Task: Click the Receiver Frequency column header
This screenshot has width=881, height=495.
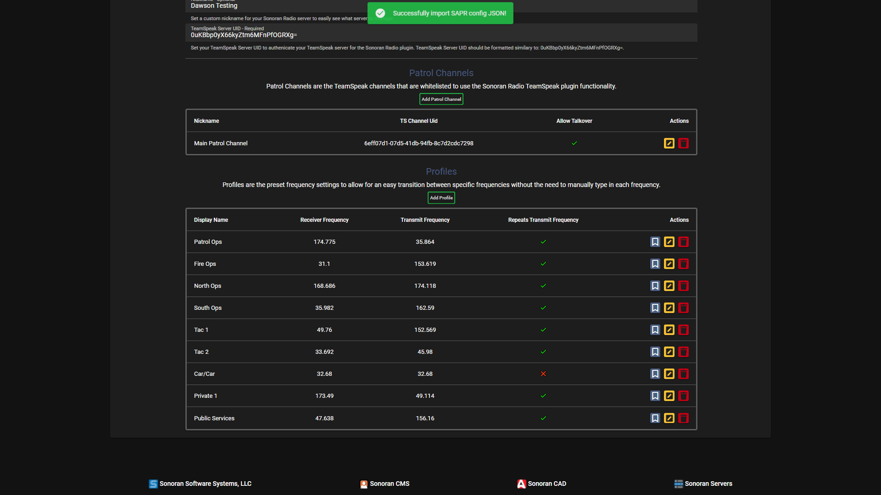Action: (x=324, y=220)
